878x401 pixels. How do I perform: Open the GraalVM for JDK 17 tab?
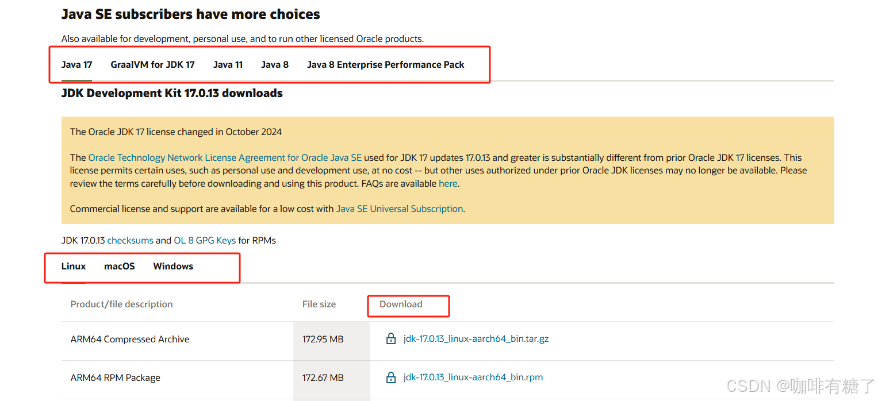pyautogui.click(x=152, y=64)
